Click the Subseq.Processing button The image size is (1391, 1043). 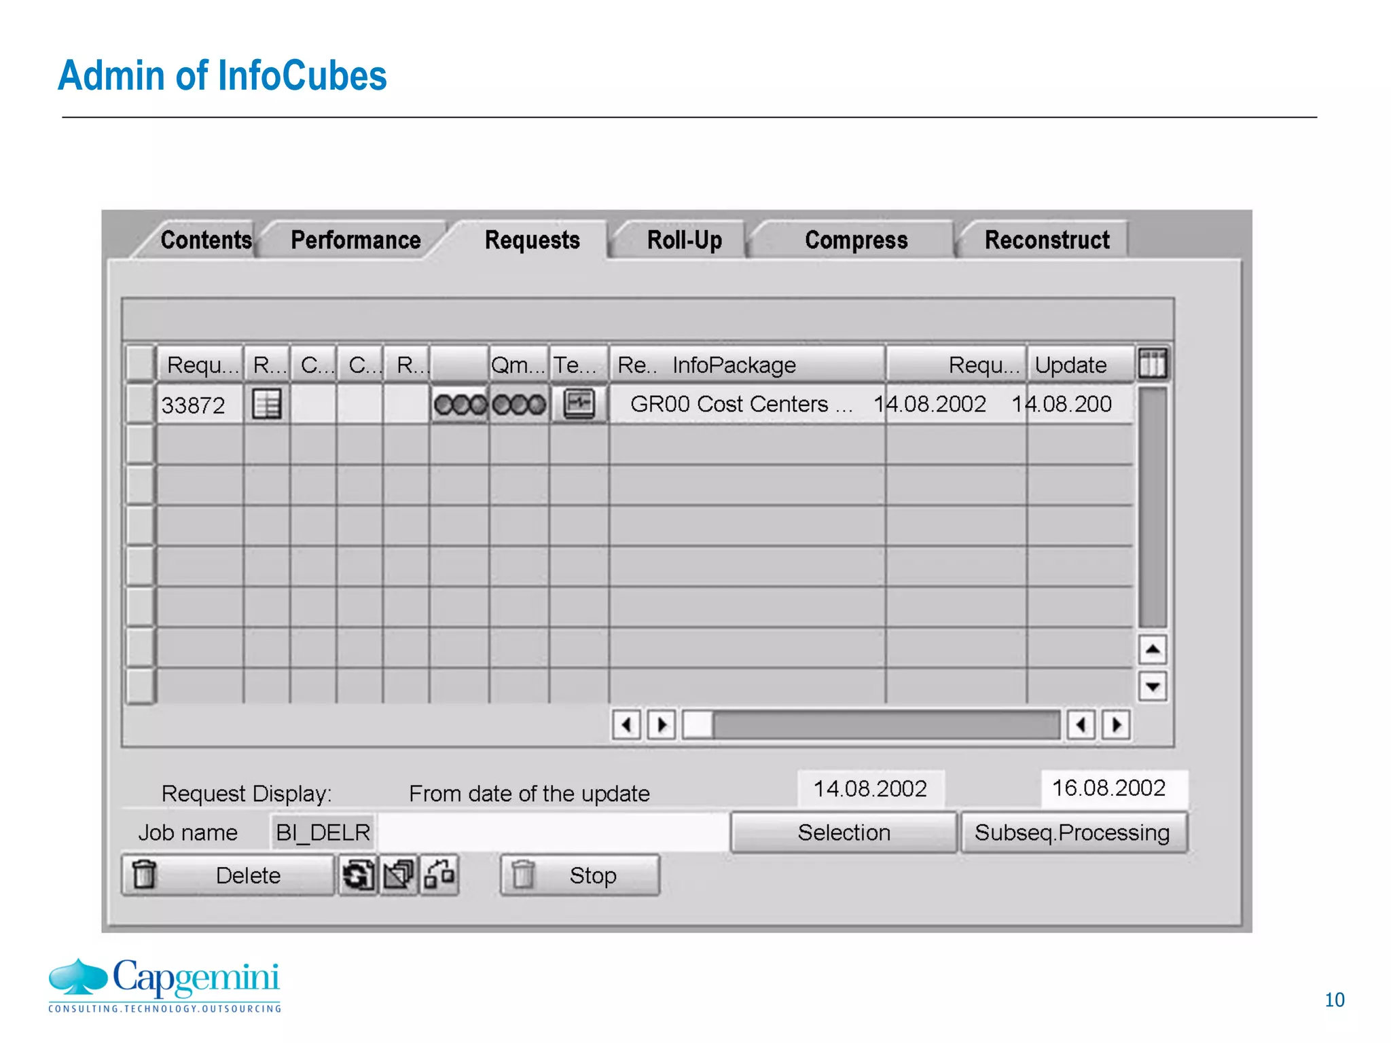point(1073,832)
